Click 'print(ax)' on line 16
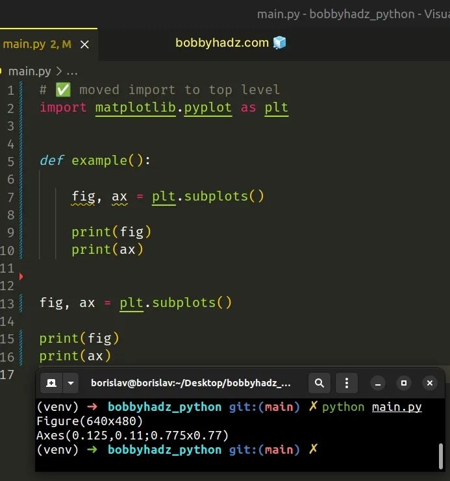Image resolution: width=450 pixels, height=481 pixels. pyautogui.click(x=75, y=356)
